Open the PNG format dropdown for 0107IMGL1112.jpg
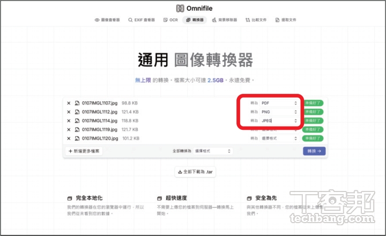The image size is (386, 236). point(279,112)
